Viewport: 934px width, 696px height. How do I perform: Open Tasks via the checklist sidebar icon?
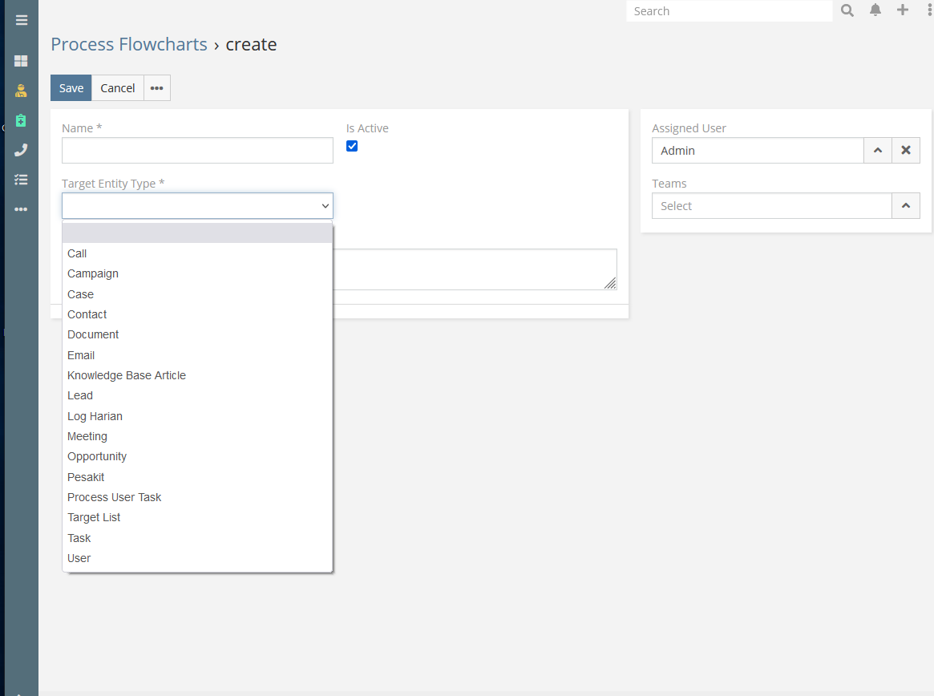(x=21, y=180)
